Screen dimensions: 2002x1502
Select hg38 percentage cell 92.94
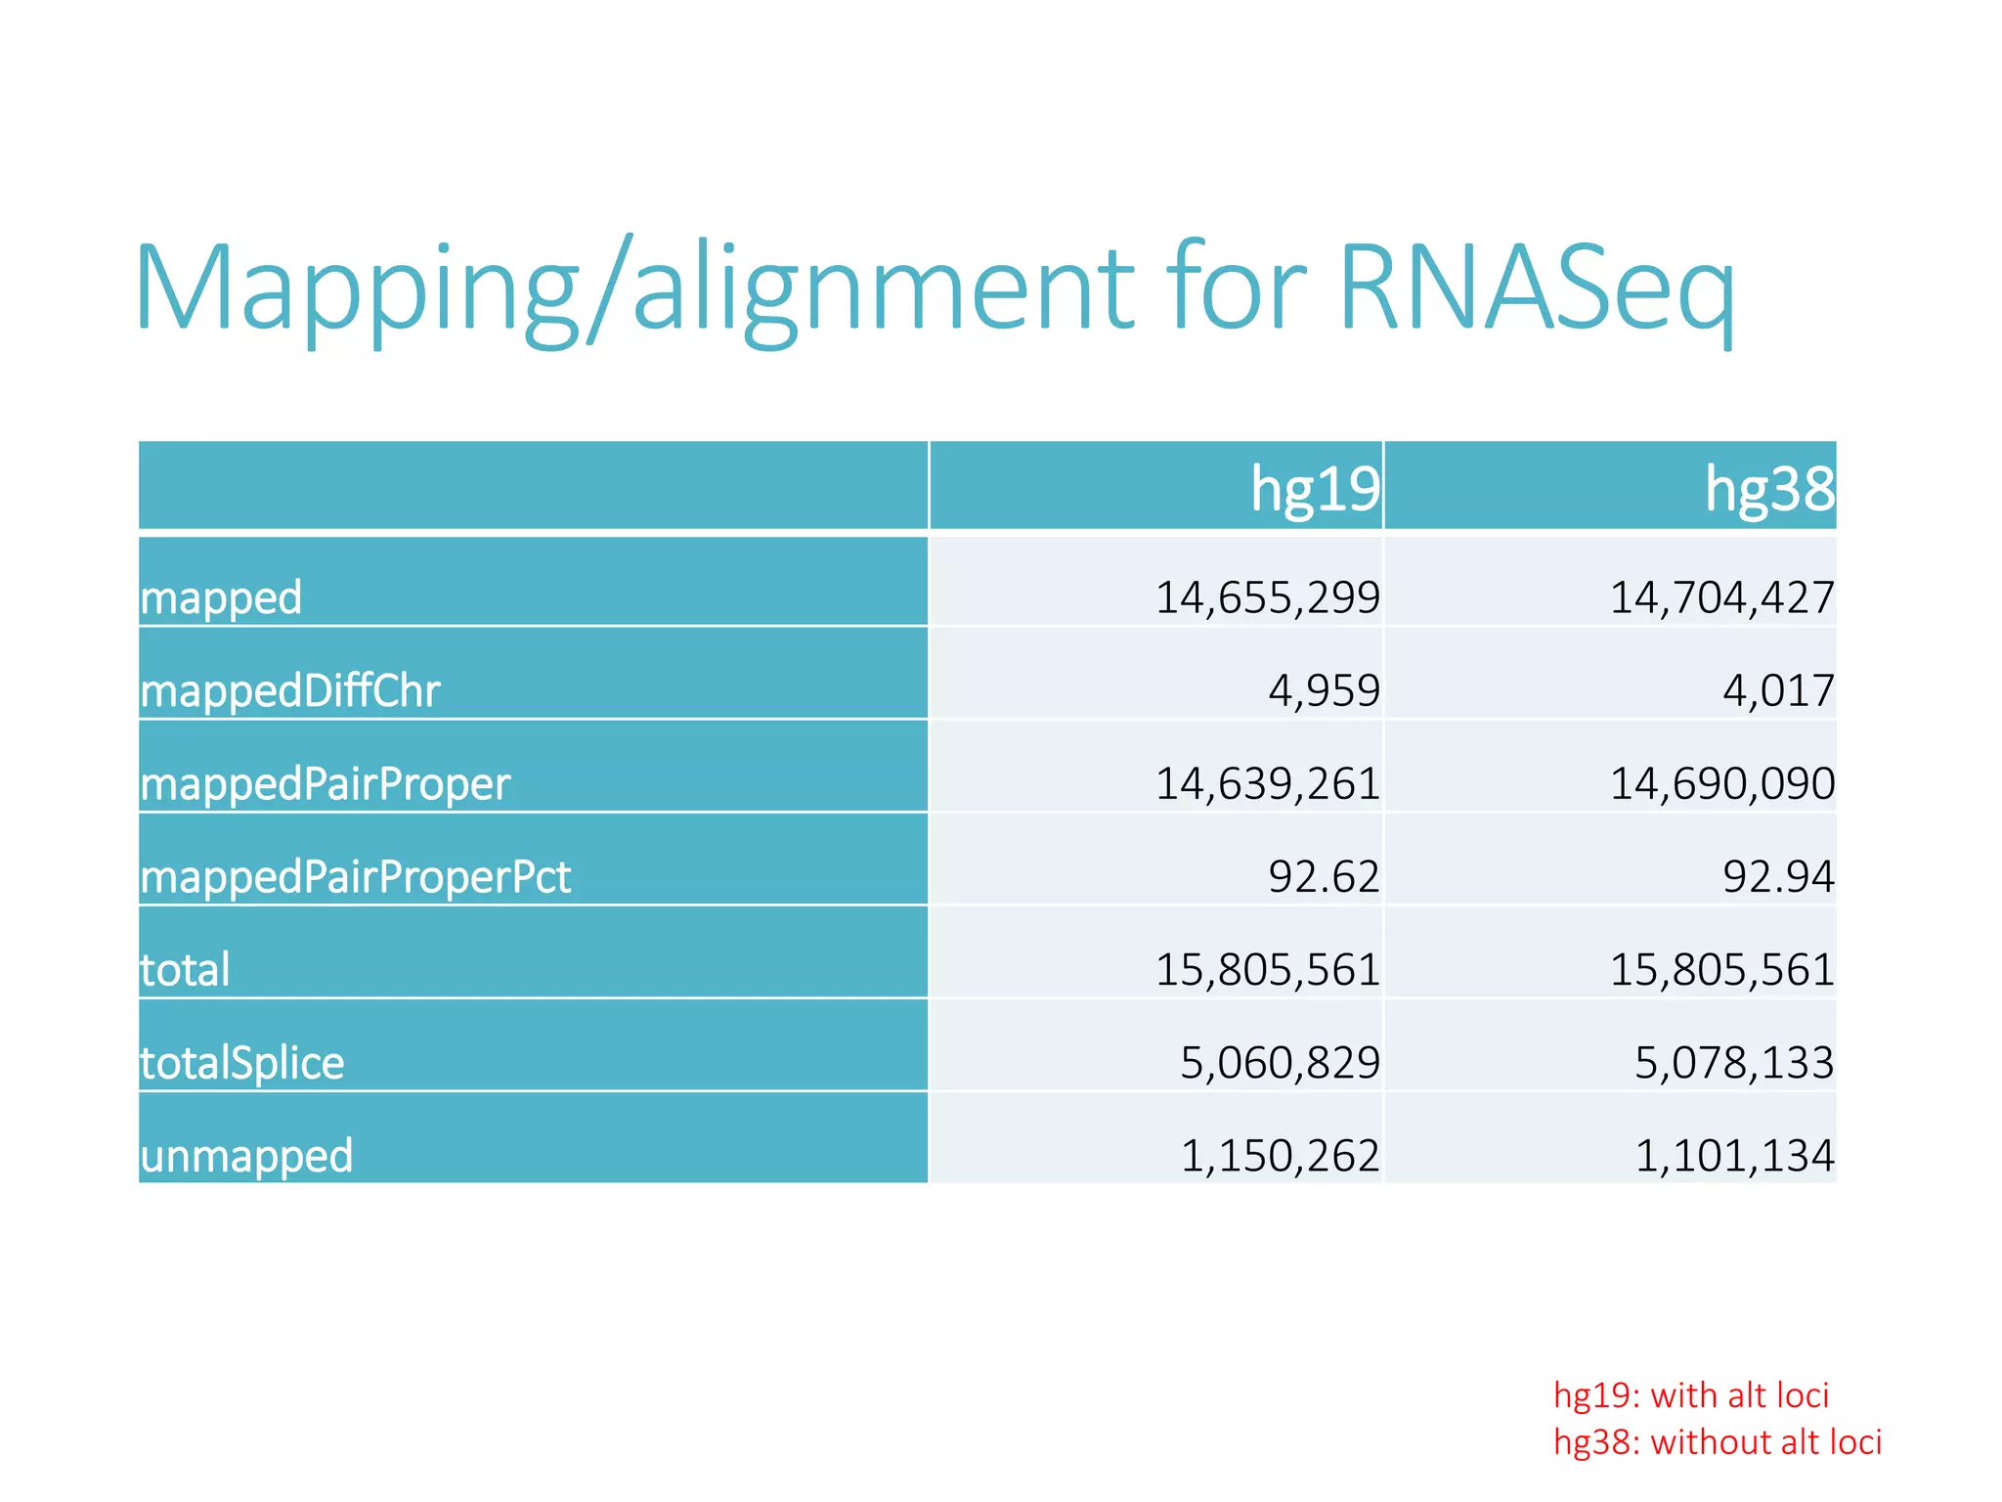(1778, 876)
